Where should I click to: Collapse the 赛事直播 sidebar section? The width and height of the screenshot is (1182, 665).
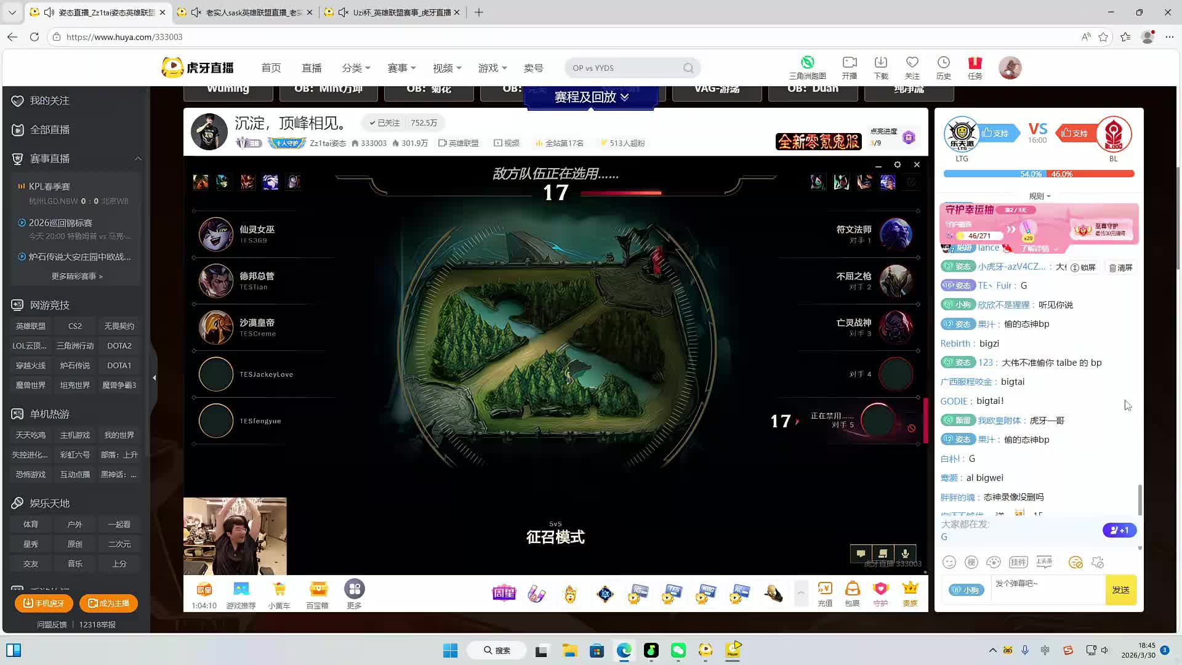pyautogui.click(x=138, y=159)
